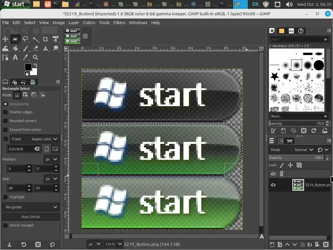Open the Filters menu

(x=119, y=22)
